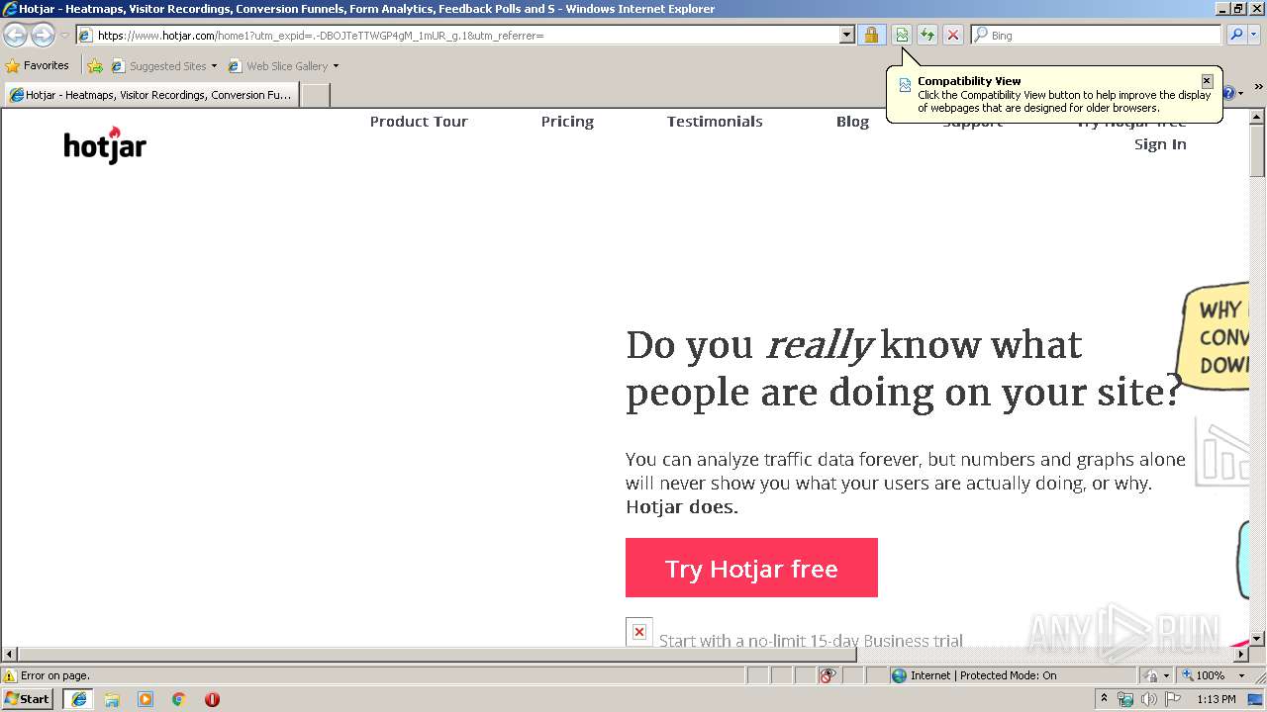Click the security lock icon

pyautogui.click(x=871, y=36)
